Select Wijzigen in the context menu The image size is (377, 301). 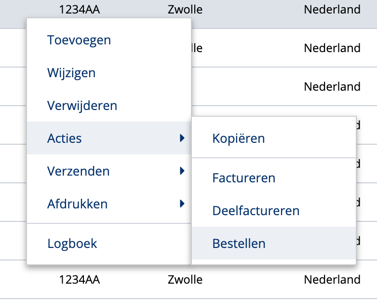71,73
